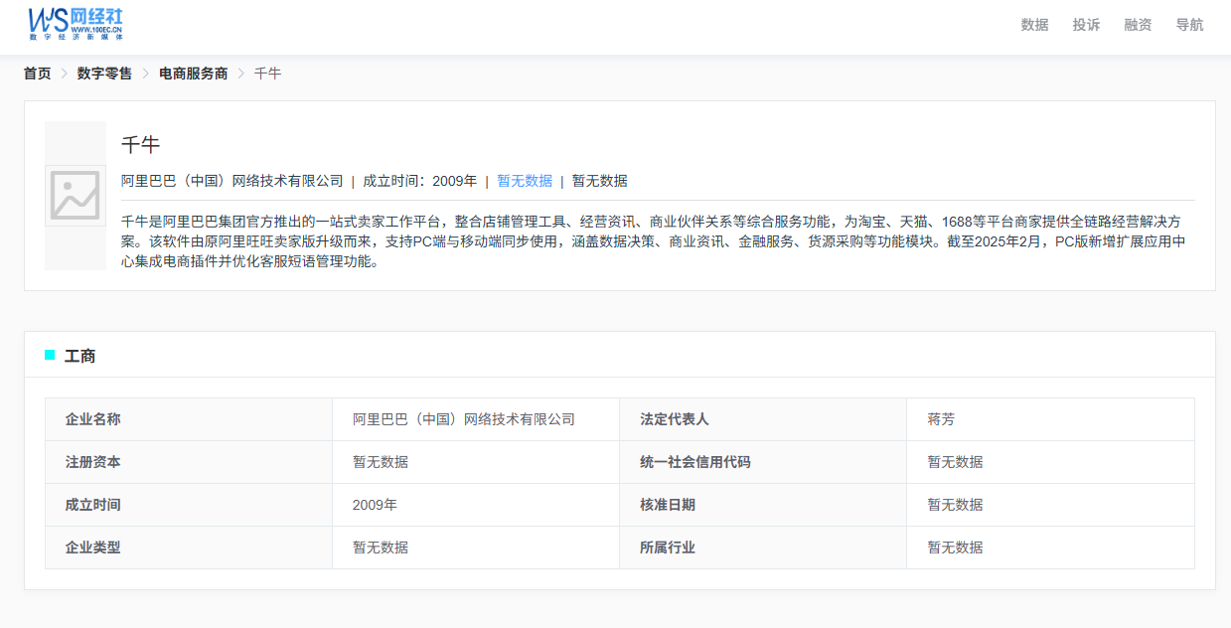
Task: Click the 网经社 site logo
Action: tap(76, 22)
